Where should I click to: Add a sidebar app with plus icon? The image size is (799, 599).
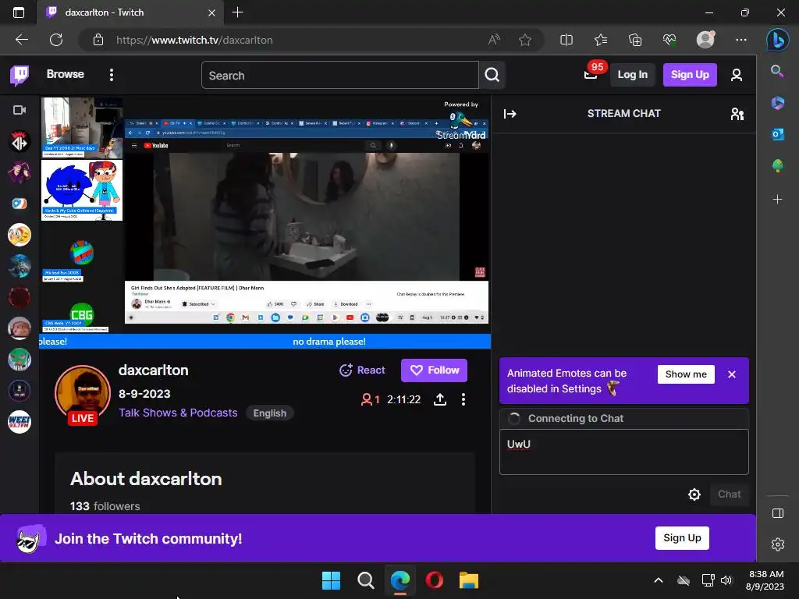tap(777, 199)
